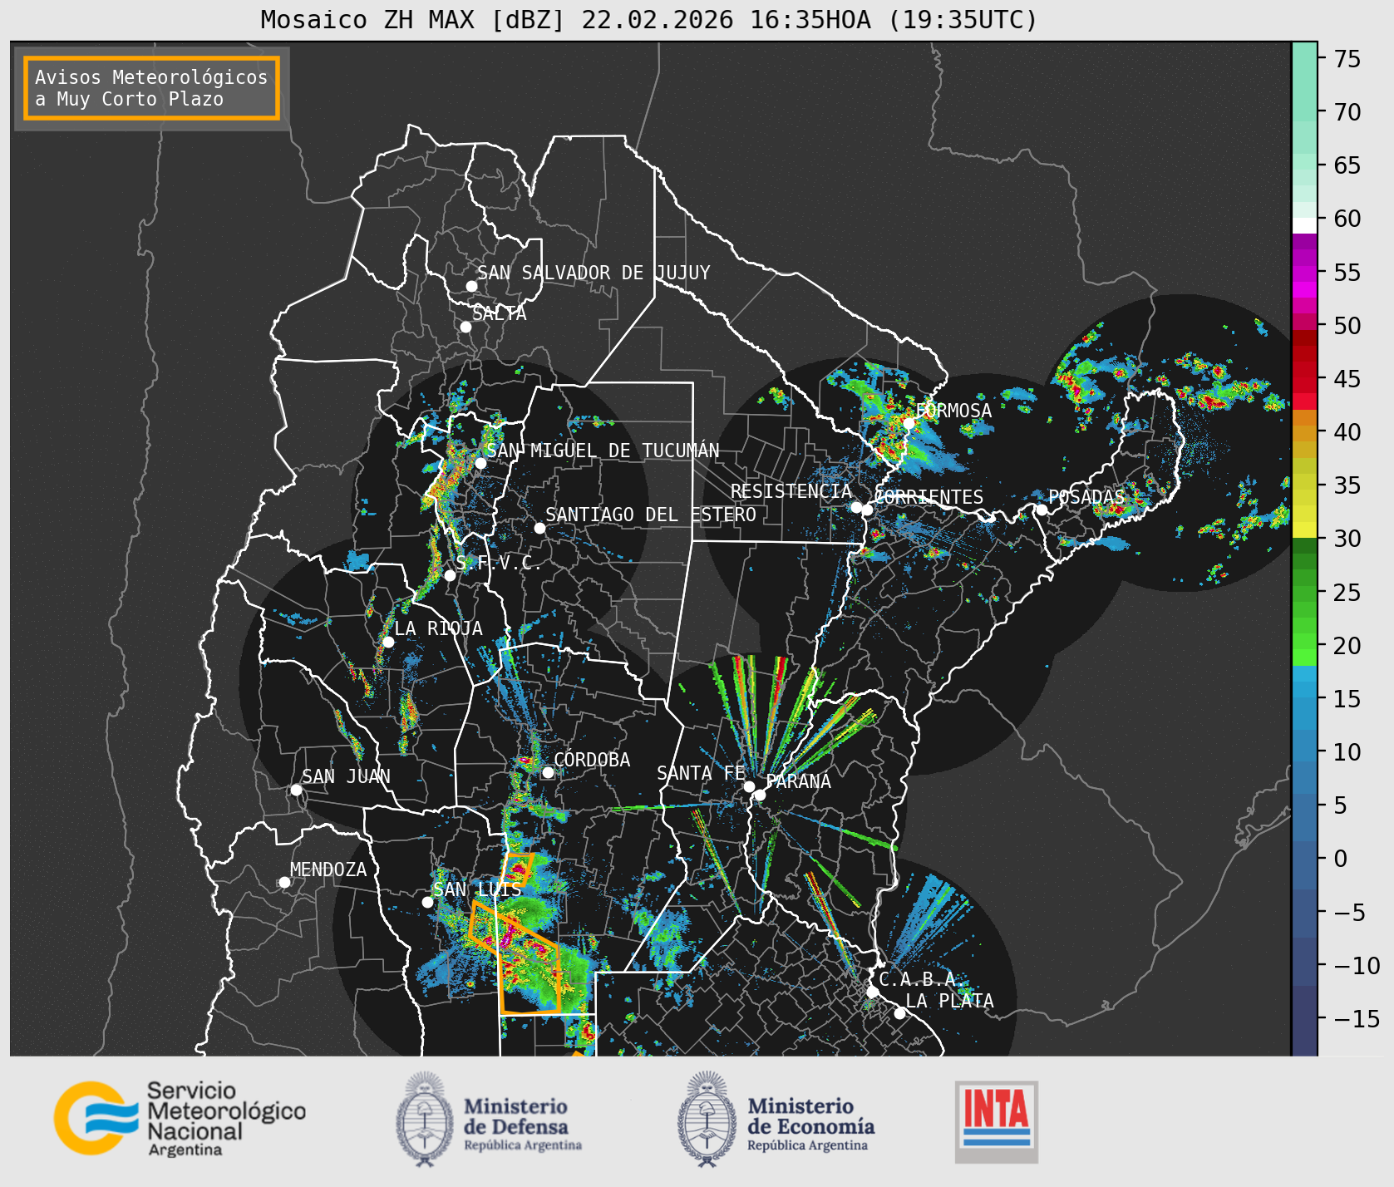
Task: Click the La Plata city dot
Action: [x=899, y=1012]
